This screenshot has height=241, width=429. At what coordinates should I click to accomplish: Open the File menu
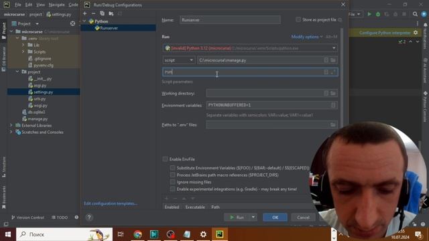tap(18, 5)
